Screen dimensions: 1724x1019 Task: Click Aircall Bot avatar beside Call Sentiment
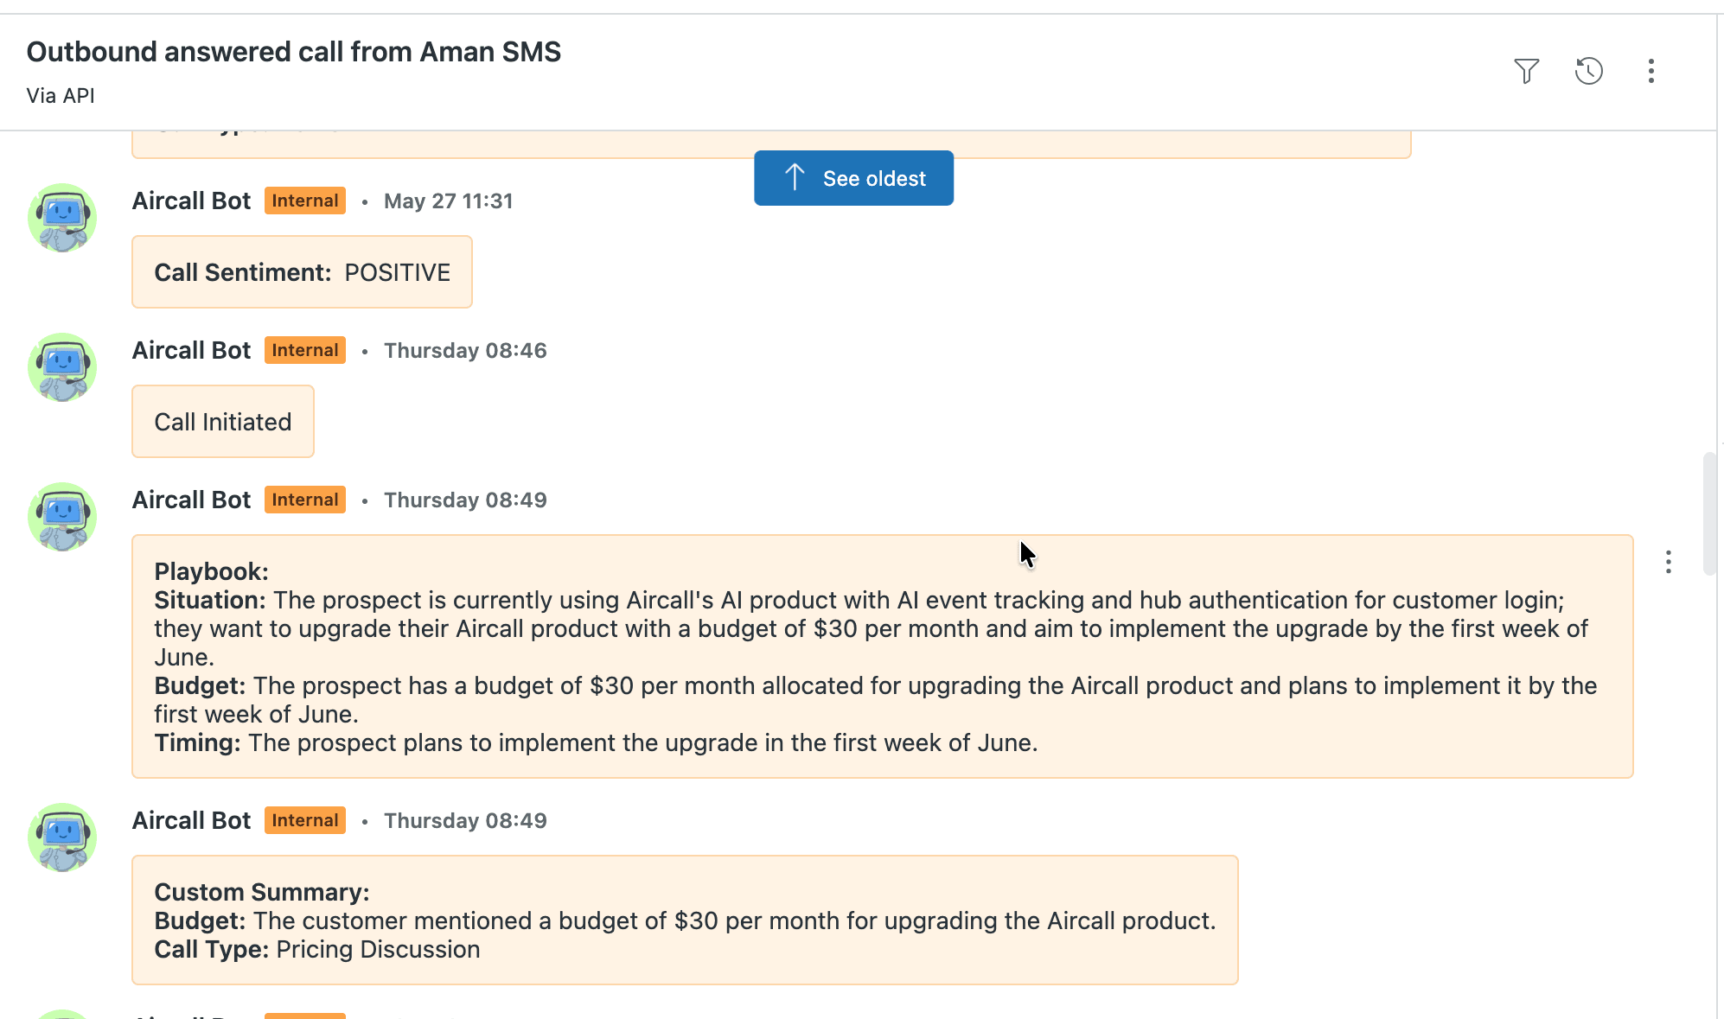tap(62, 218)
